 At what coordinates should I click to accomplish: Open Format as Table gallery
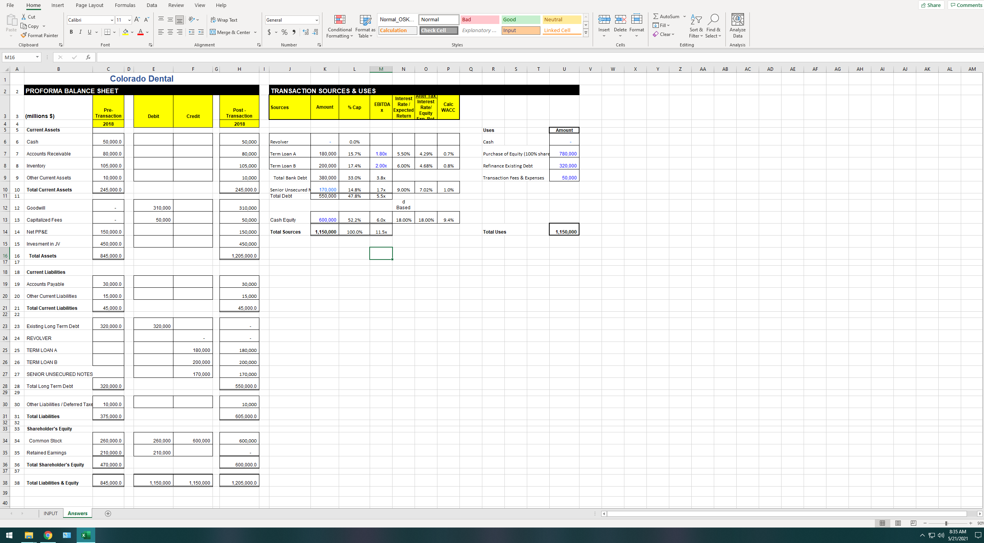(365, 20)
